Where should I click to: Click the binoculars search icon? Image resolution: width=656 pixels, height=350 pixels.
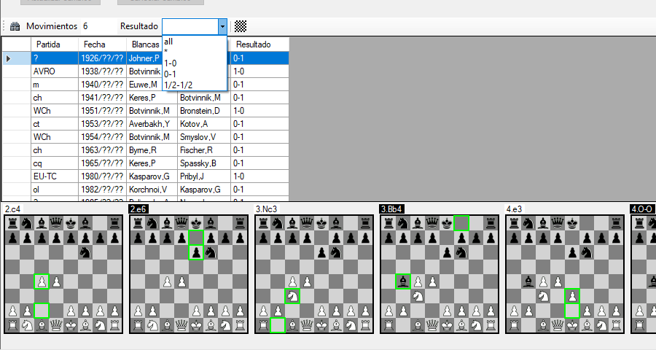click(x=15, y=26)
